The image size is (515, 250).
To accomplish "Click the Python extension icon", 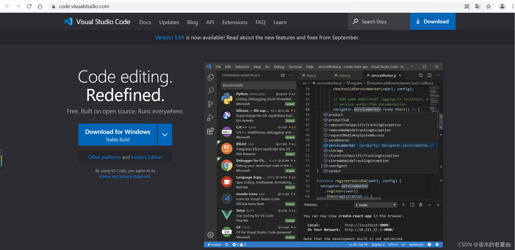I will [227, 99].
